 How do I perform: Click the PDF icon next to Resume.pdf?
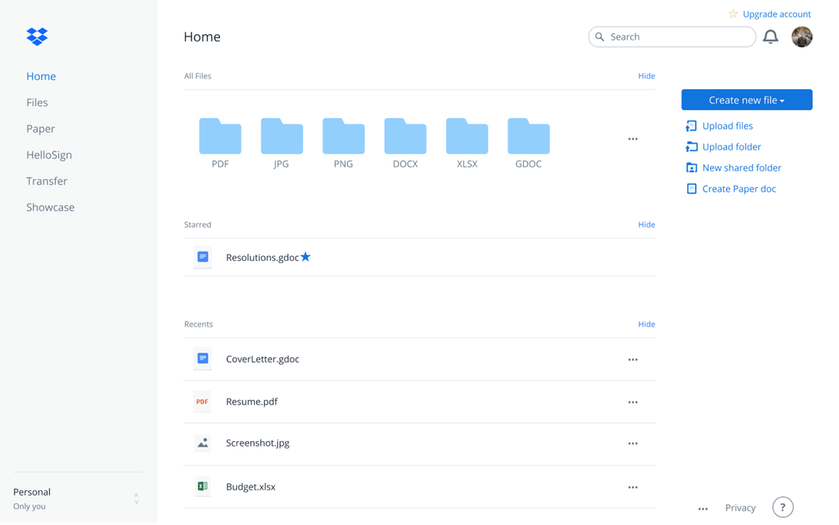202,402
